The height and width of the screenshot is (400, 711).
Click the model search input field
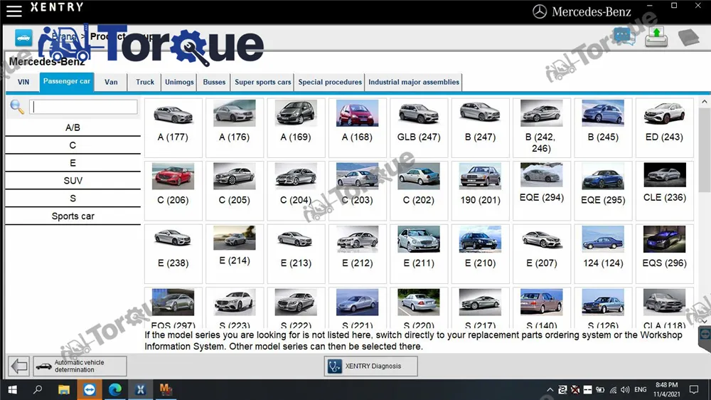83,107
